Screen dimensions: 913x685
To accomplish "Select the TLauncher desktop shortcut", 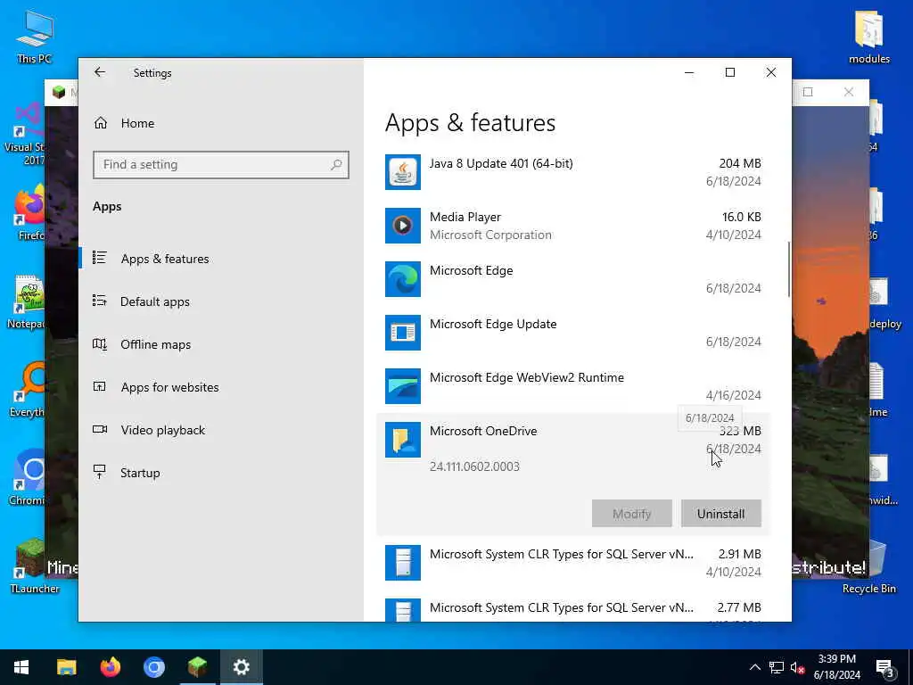I will [x=35, y=566].
